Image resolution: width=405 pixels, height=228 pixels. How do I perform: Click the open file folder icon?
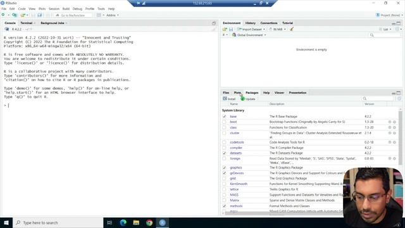tap(23, 15)
